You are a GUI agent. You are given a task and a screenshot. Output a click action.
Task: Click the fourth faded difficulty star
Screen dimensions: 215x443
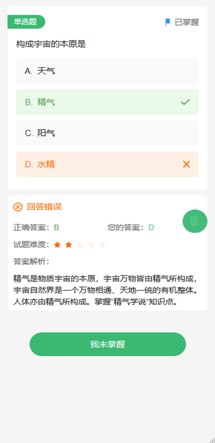(x=91, y=245)
